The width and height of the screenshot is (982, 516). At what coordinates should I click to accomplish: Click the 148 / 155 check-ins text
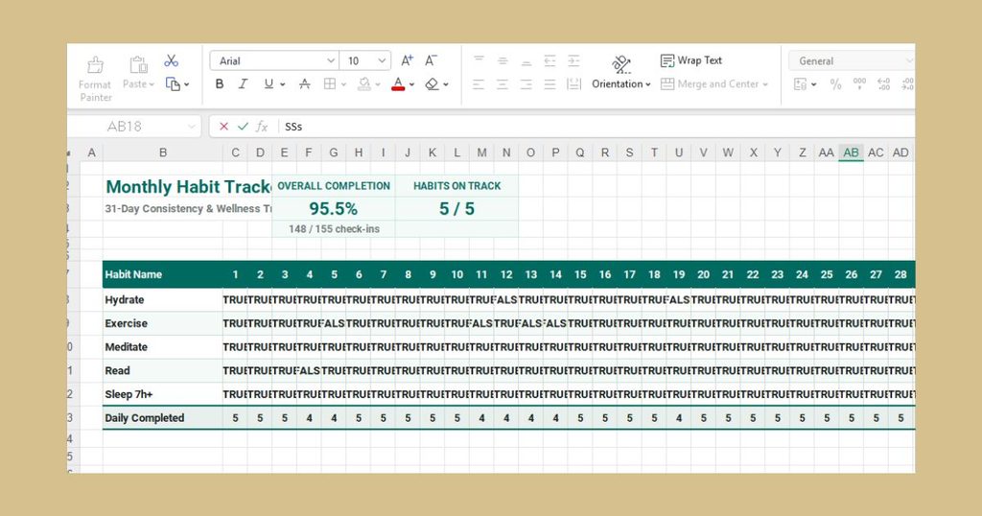334,229
